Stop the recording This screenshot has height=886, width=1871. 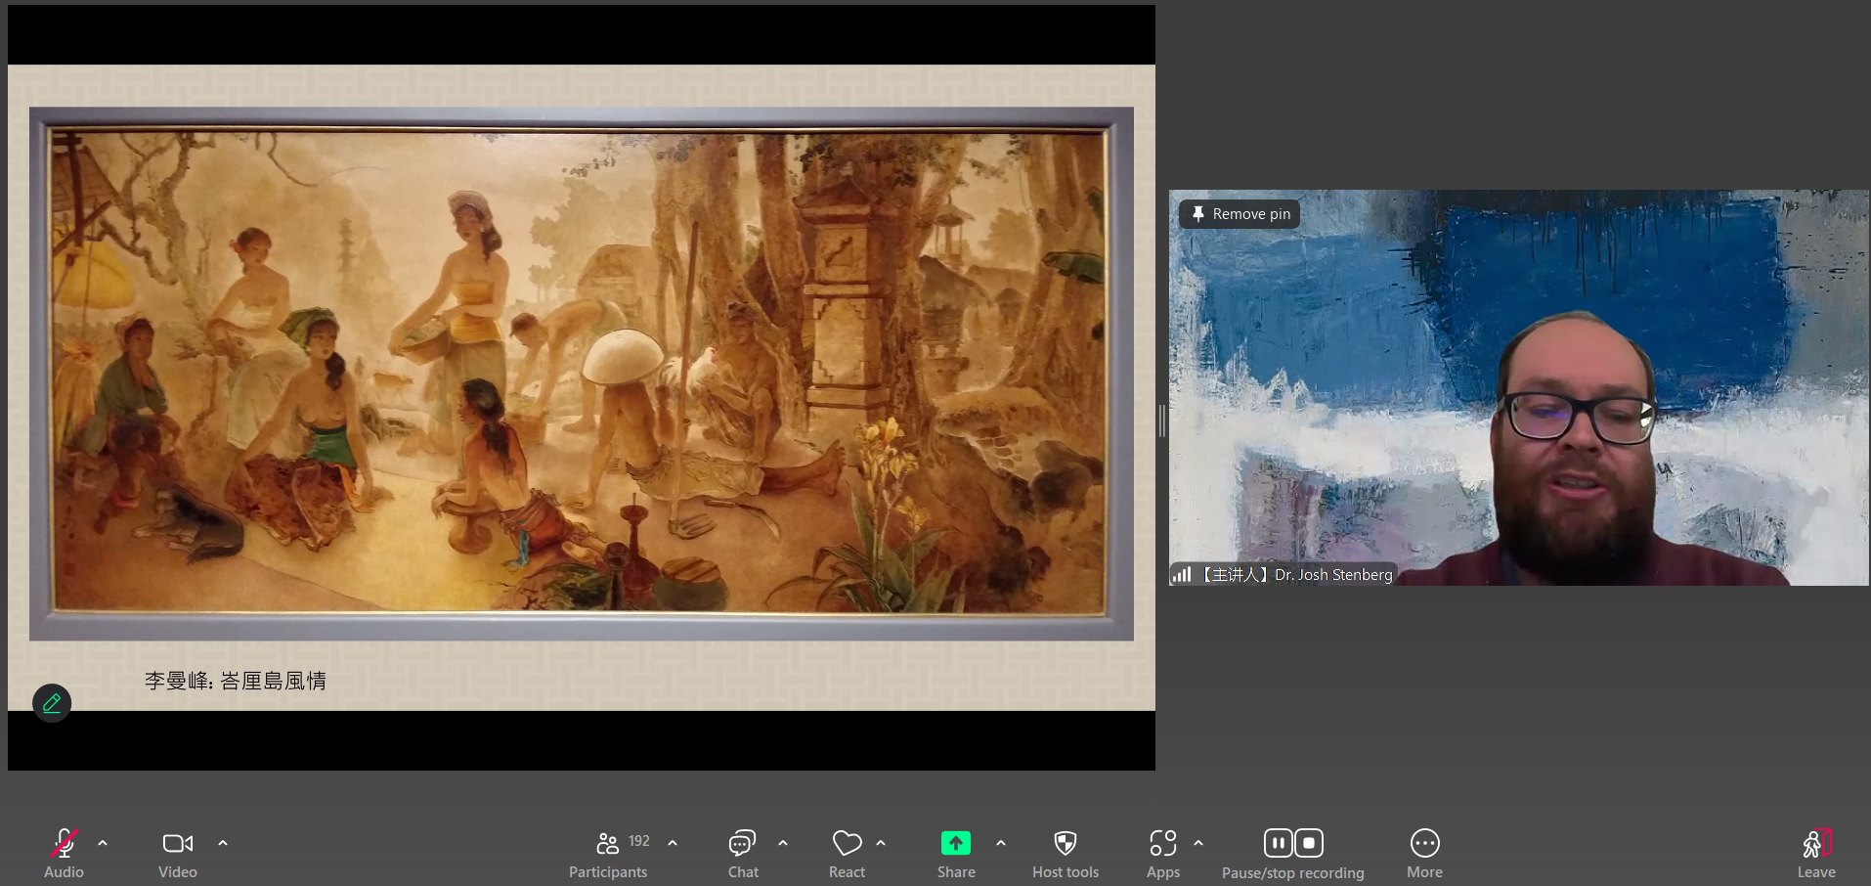1309,843
